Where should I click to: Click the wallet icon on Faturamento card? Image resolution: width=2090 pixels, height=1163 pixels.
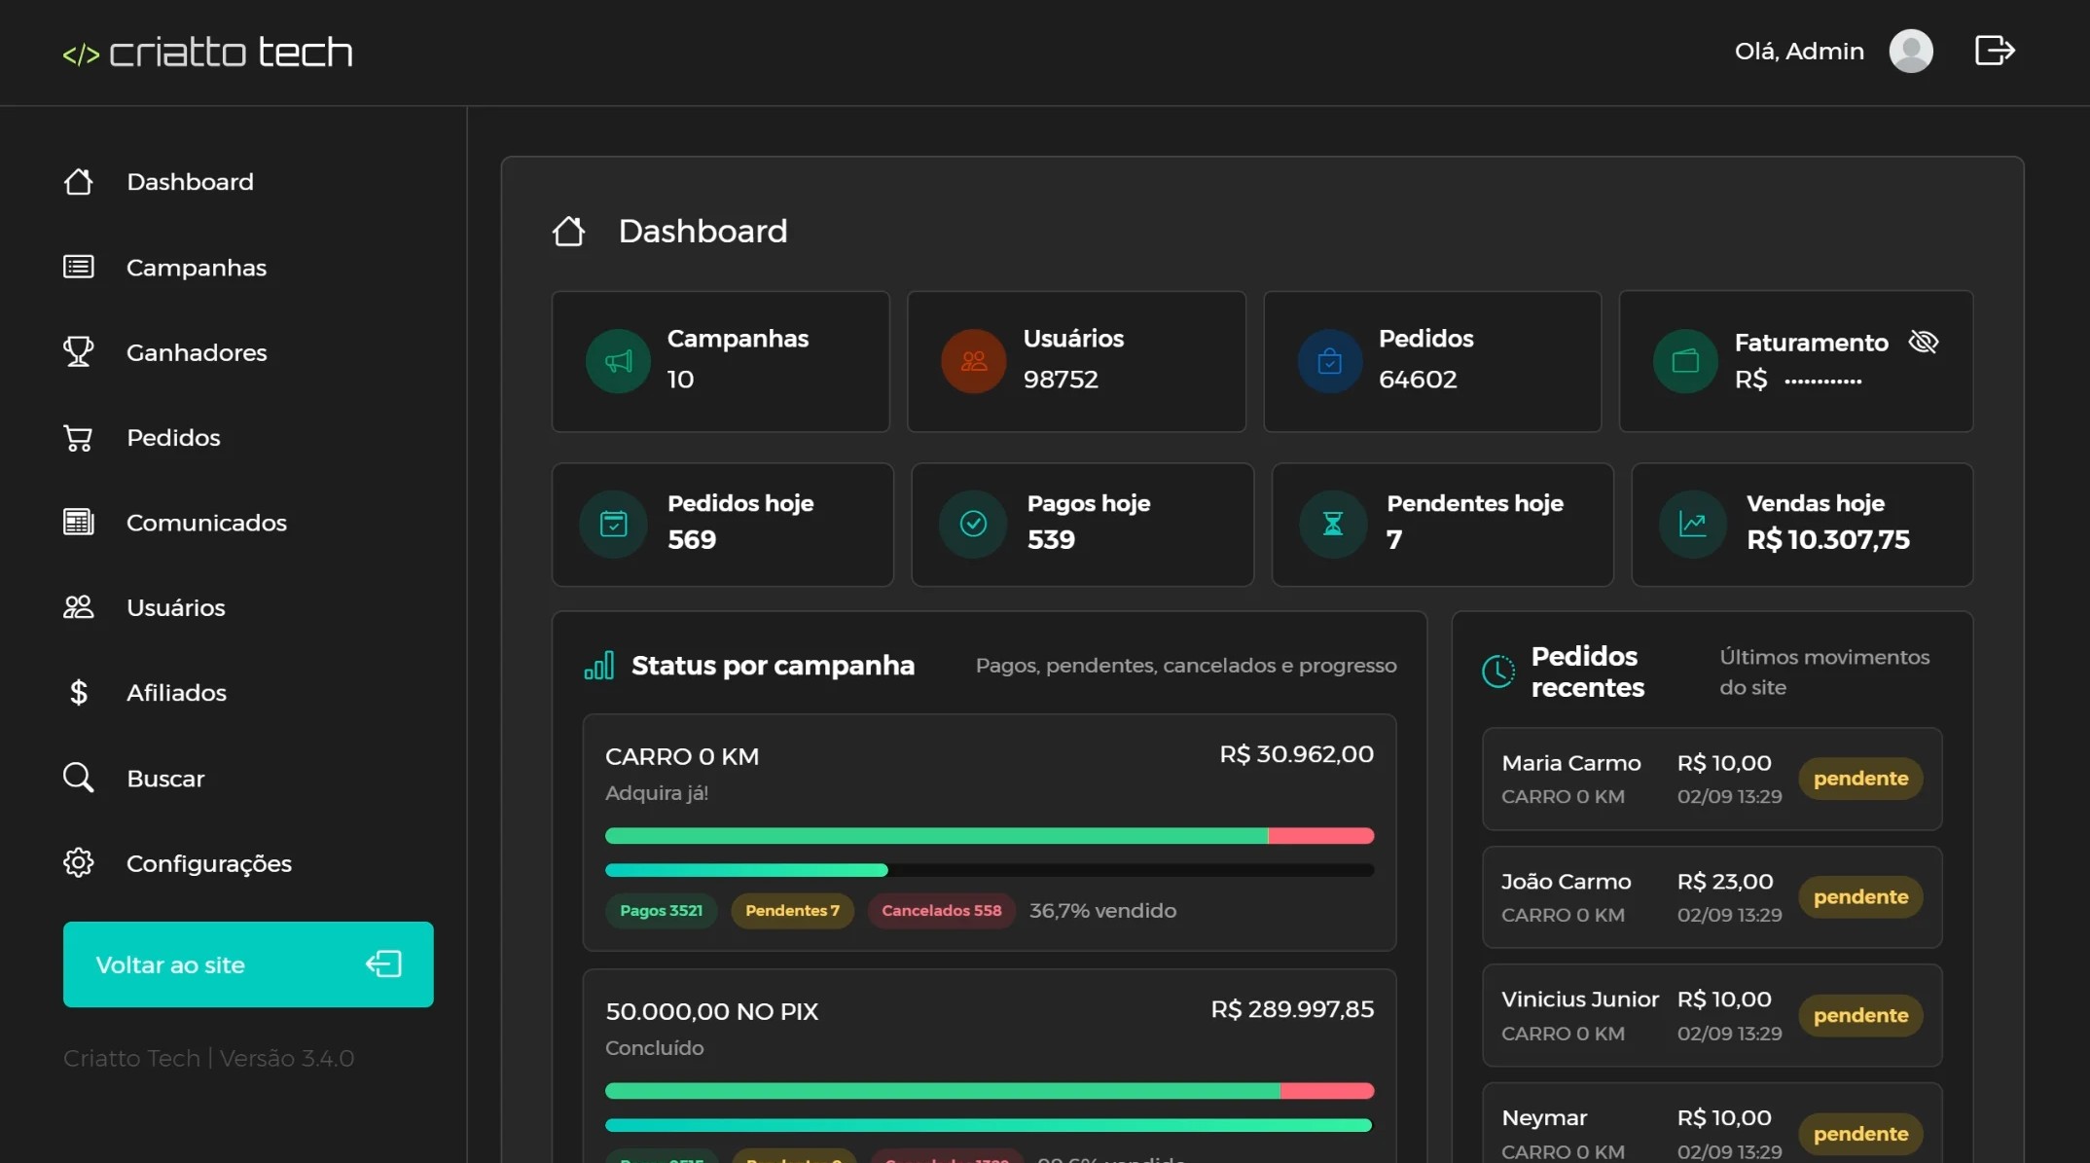click(x=1685, y=362)
